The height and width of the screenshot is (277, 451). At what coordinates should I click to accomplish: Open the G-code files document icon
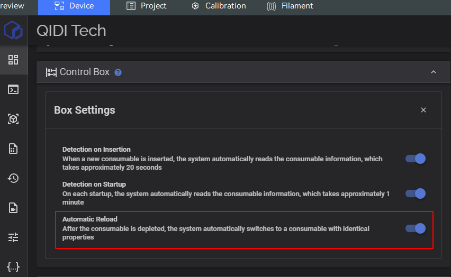click(13, 149)
